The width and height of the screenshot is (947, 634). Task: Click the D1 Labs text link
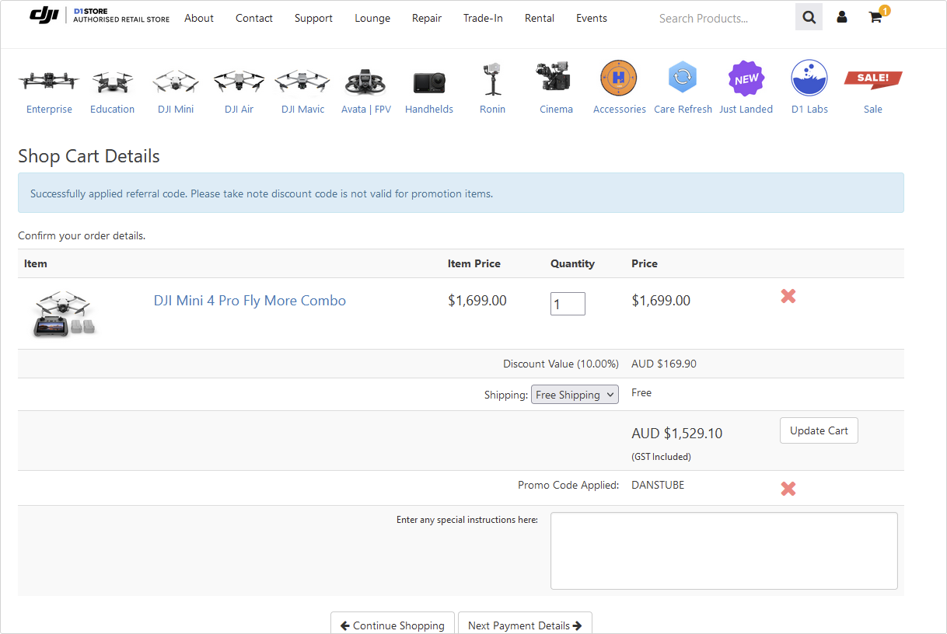[810, 110]
